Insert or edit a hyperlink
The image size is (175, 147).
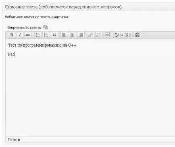[90, 35]
